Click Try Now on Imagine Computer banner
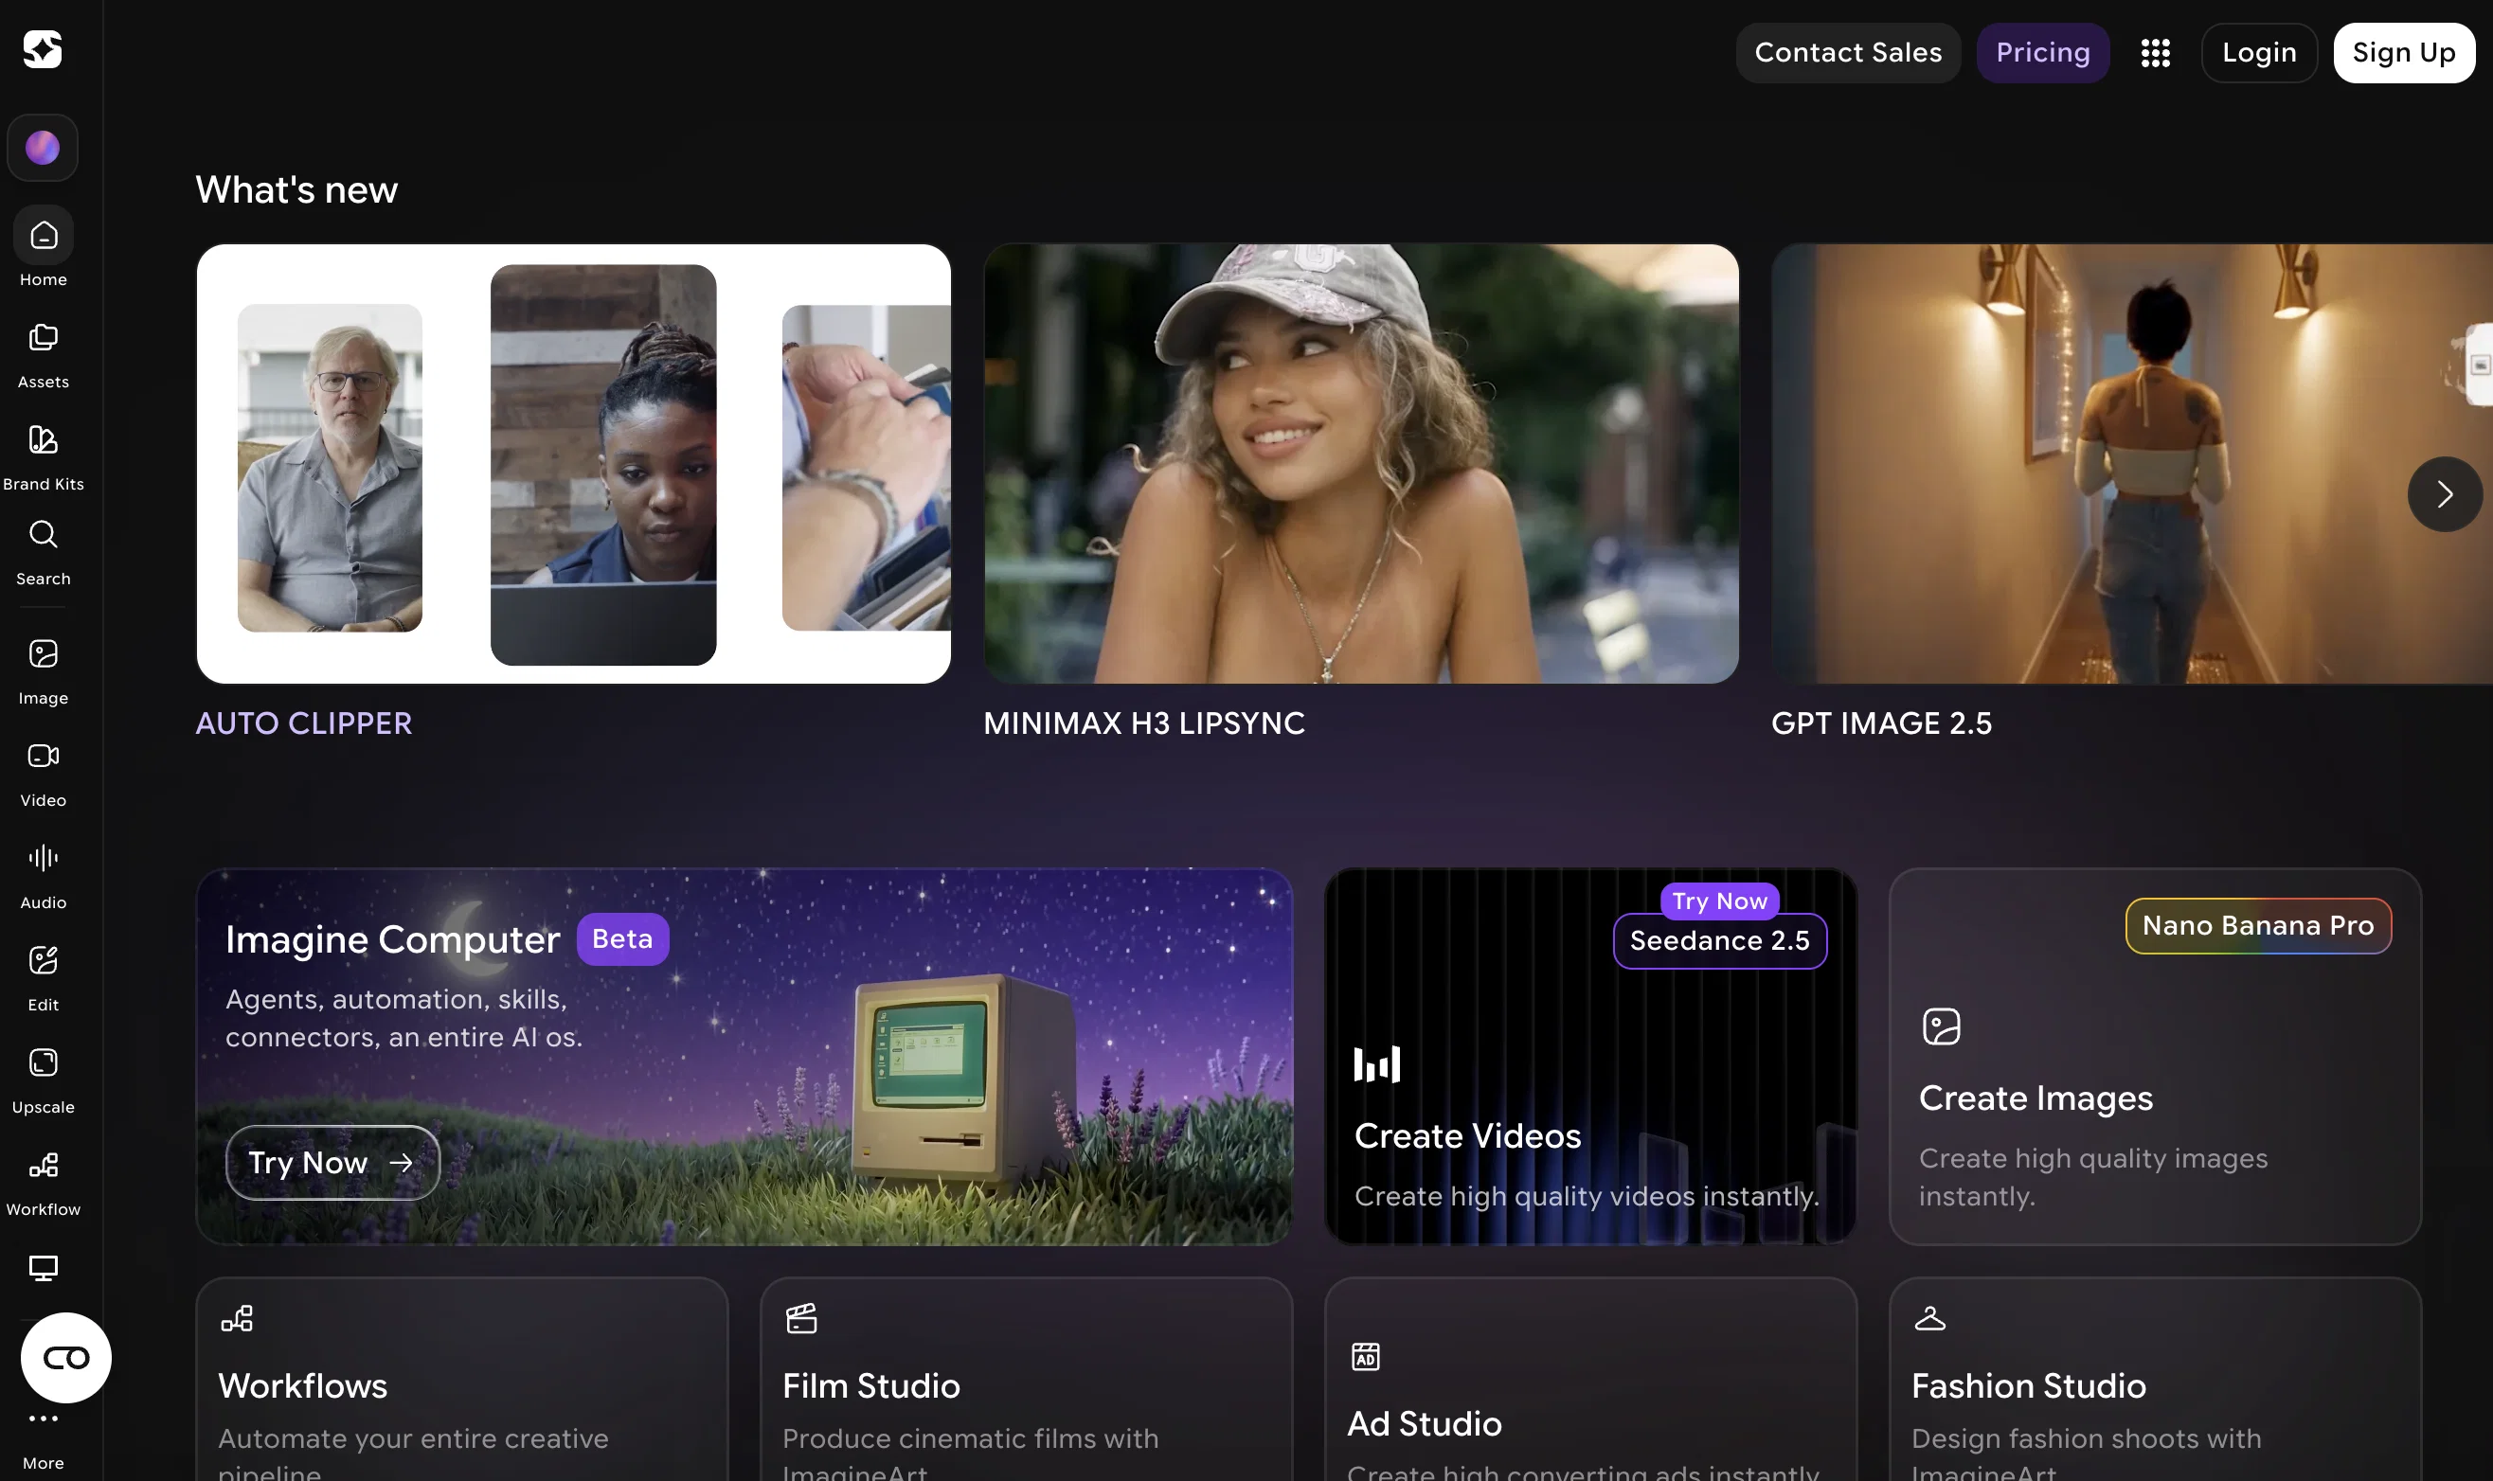Viewport: 2493px width, 1481px height. point(332,1163)
